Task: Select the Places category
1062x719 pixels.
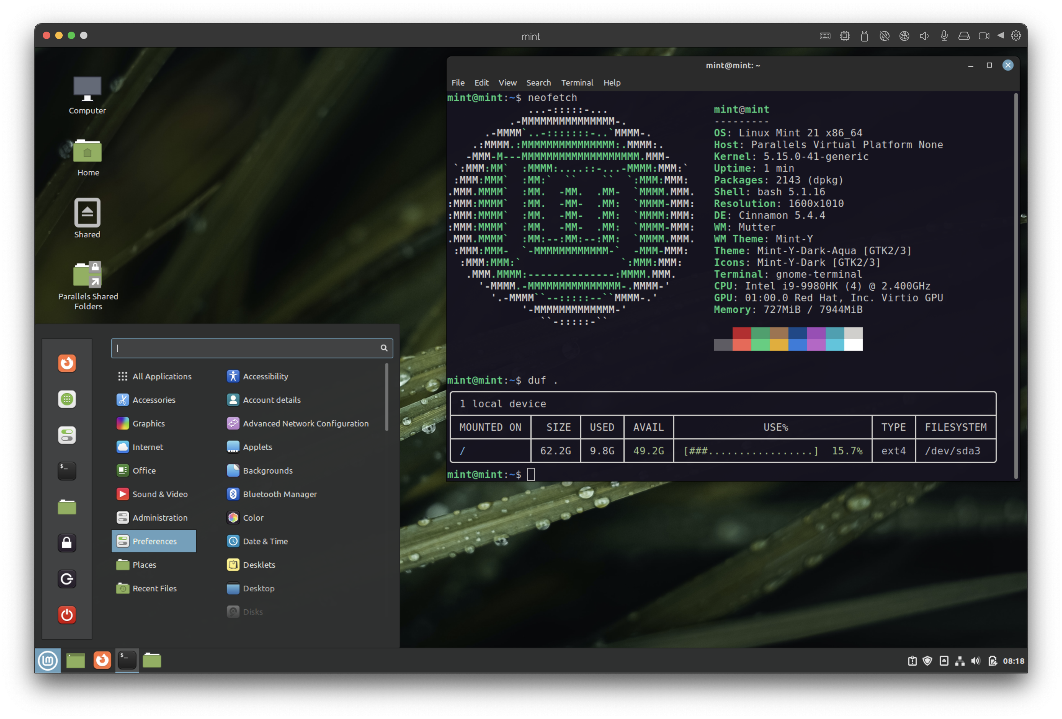Action: [154, 565]
